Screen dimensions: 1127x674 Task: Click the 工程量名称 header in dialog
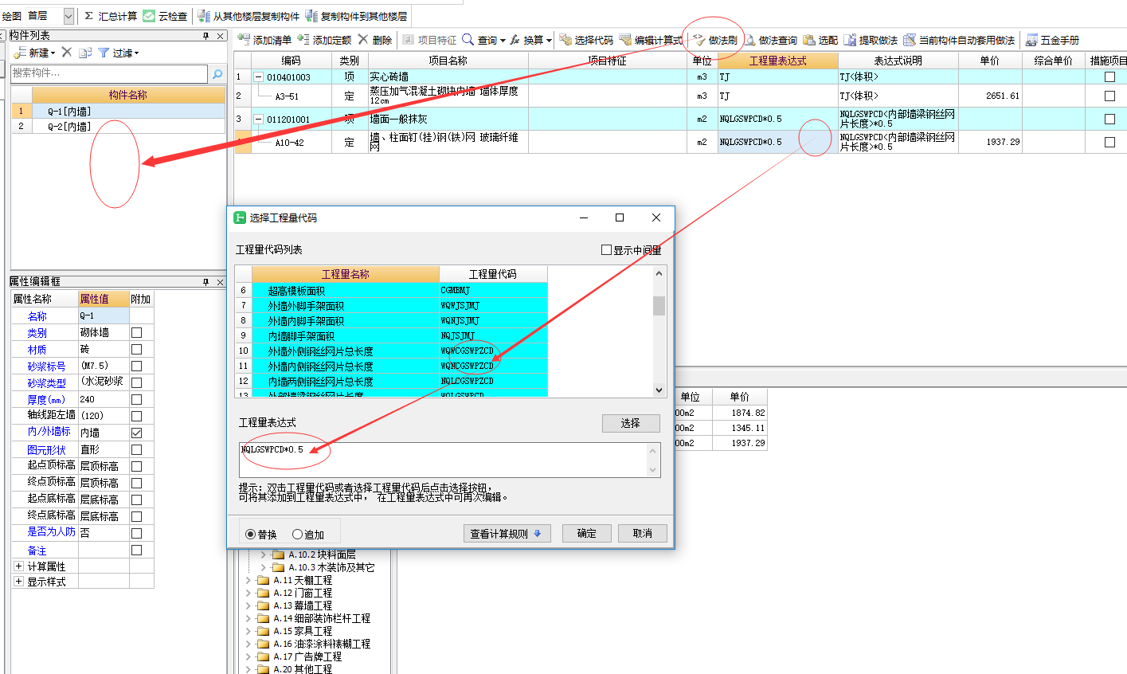[x=346, y=274]
